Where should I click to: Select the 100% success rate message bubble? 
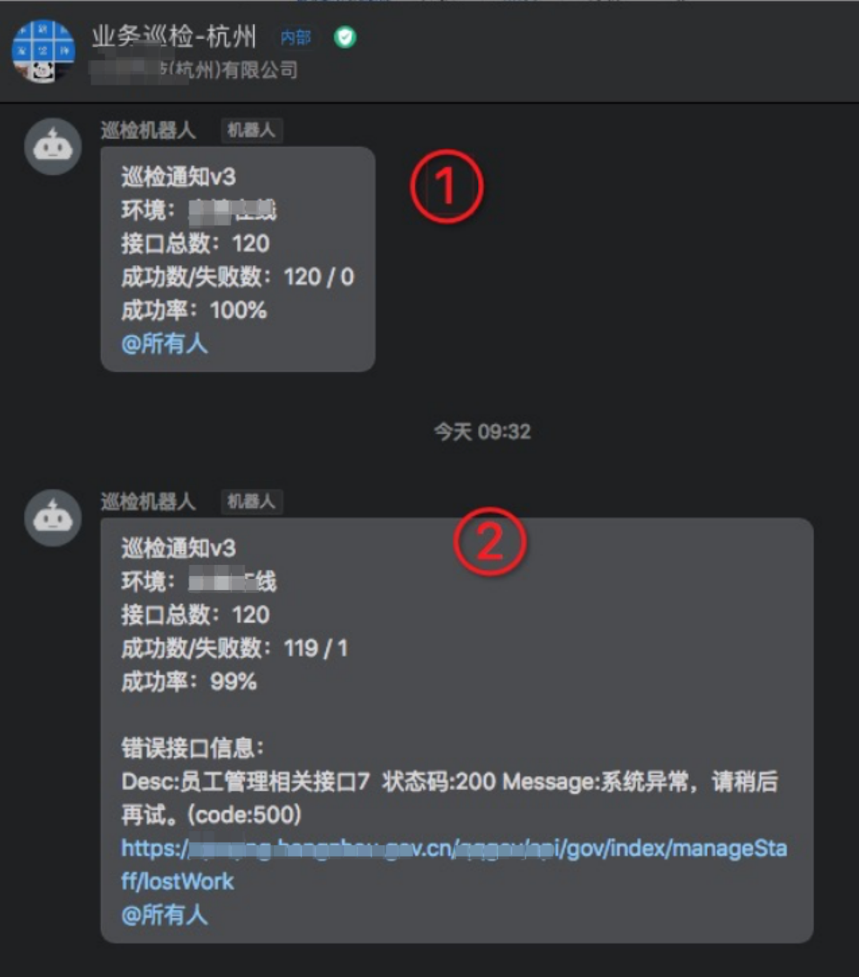238,259
